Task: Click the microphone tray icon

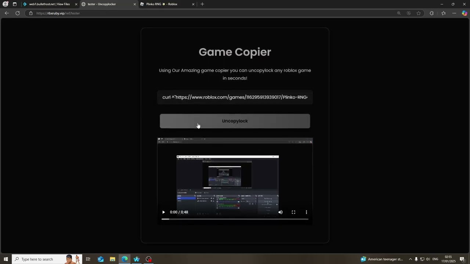Action: click(416, 259)
